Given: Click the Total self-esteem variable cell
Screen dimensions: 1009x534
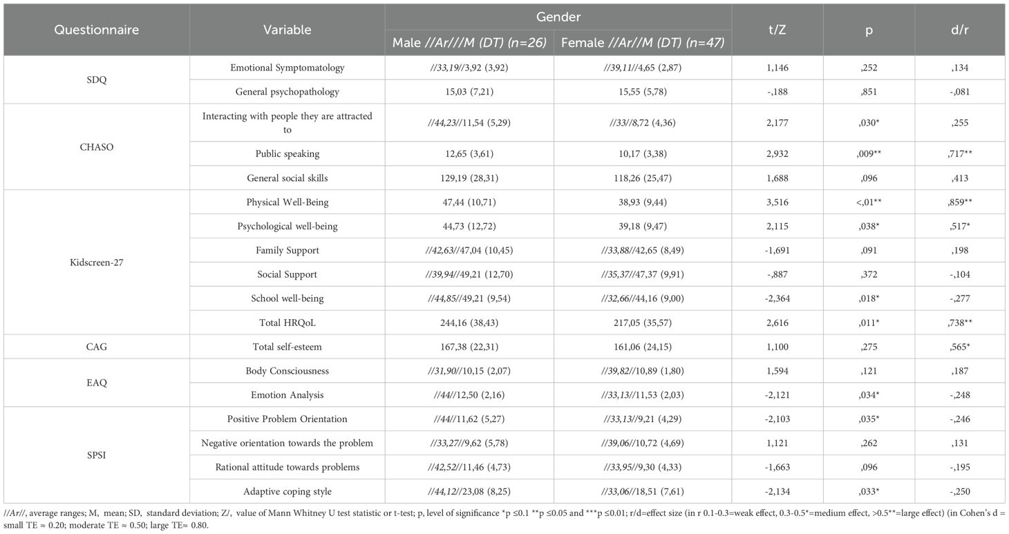Looking at the screenshot, I should [x=287, y=346].
